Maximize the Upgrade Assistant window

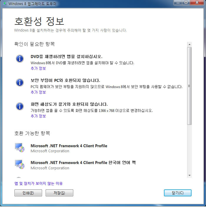[x=186, y=3]
